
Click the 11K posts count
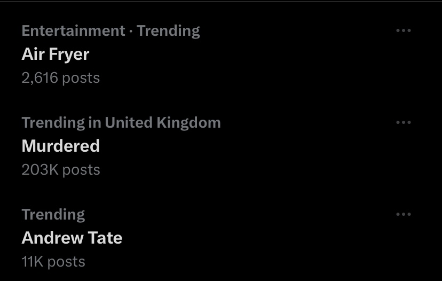(53, 262)
